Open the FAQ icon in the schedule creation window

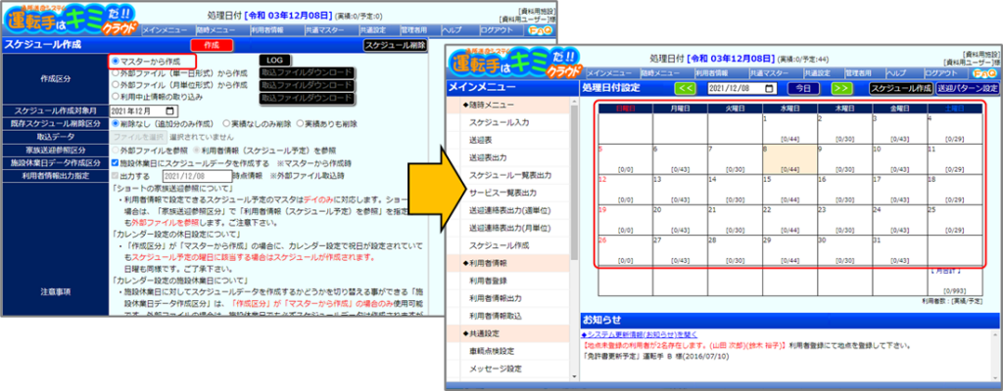(x=541, y=30)
